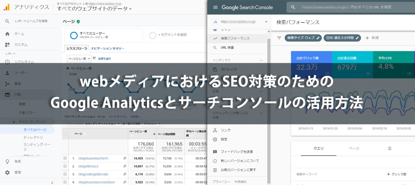Screen dimensions: 415x185
Task: Open row 2 page in new window icon
Action: [x=124, y=166]
